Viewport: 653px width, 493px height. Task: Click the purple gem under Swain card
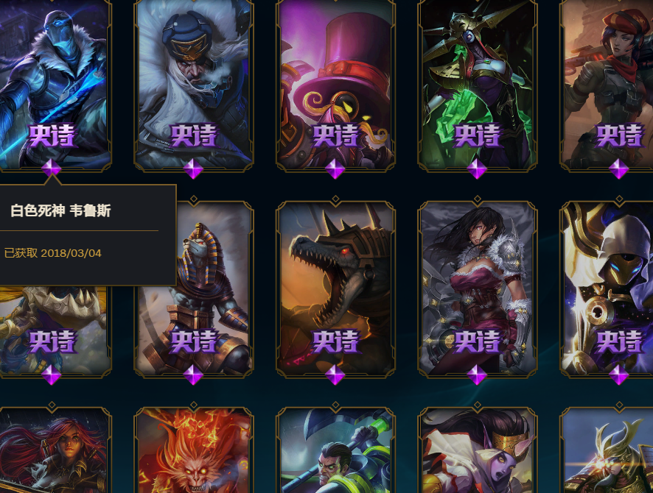[x=194, y=169]
